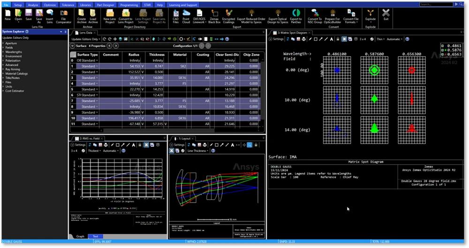469x248 pixels.
Task: Open Settings in RMS vs. Field window
Action: click(x=78, y=145)
